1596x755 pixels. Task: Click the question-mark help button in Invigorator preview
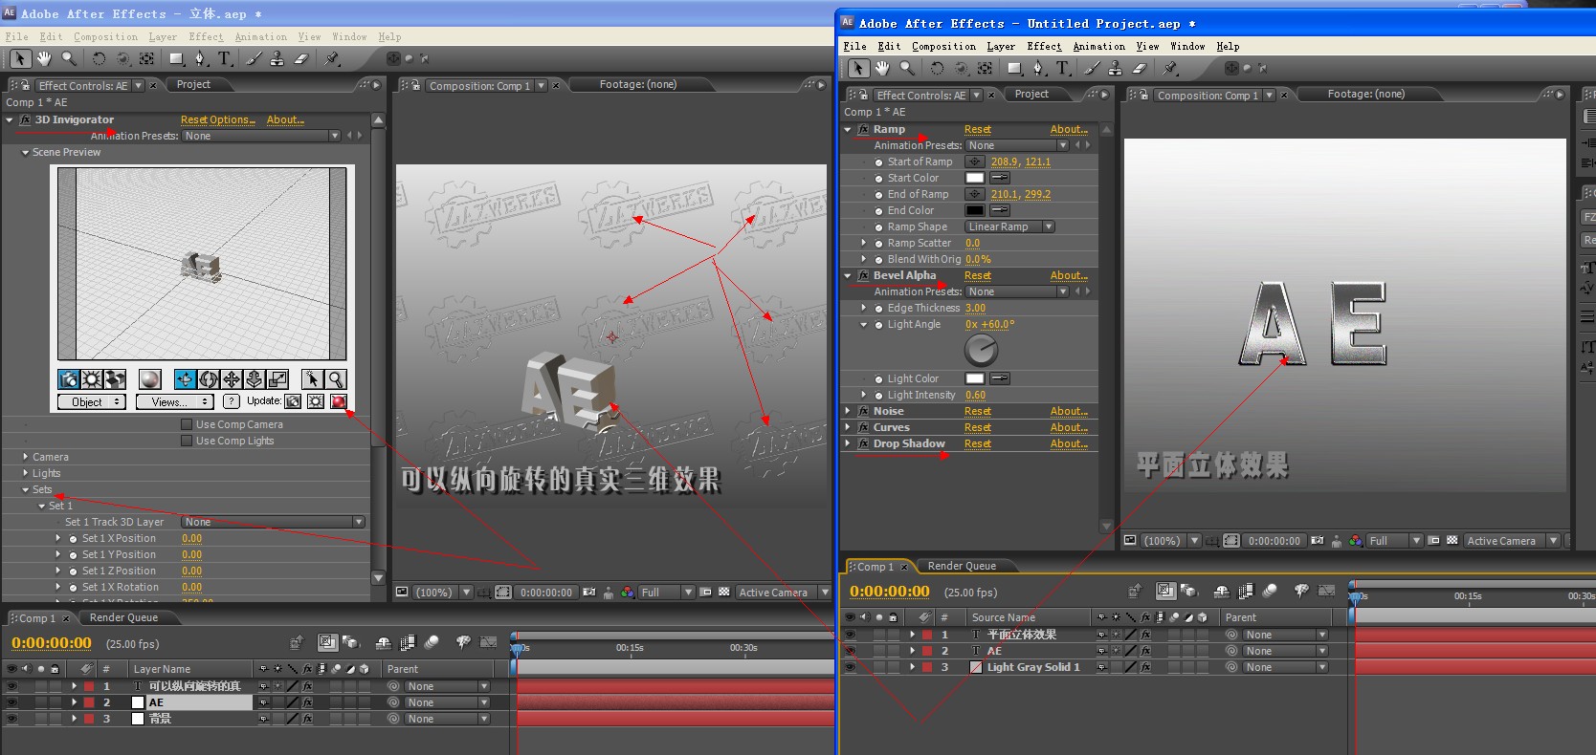point(231,401)
